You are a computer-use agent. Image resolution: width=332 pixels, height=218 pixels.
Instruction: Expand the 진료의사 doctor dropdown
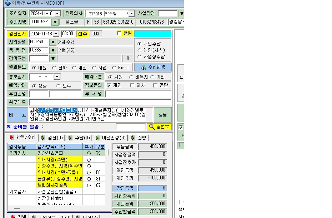pos(131,14)
